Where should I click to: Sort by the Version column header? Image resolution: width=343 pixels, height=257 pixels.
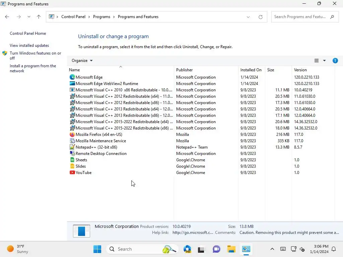(x=313, y=70)
